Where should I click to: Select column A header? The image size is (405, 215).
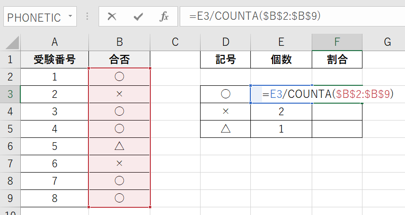tap(55, 42)
